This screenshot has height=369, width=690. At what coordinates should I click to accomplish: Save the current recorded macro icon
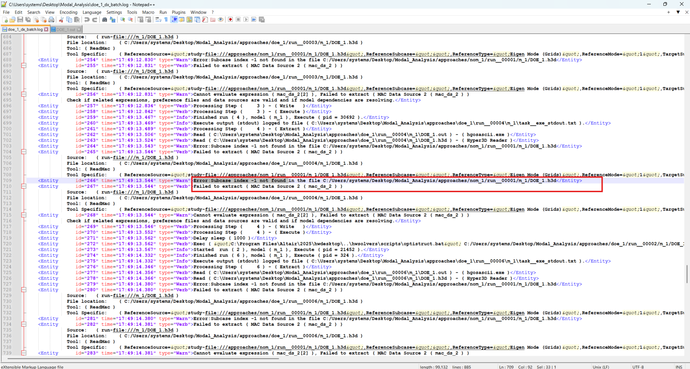(262, 20)
